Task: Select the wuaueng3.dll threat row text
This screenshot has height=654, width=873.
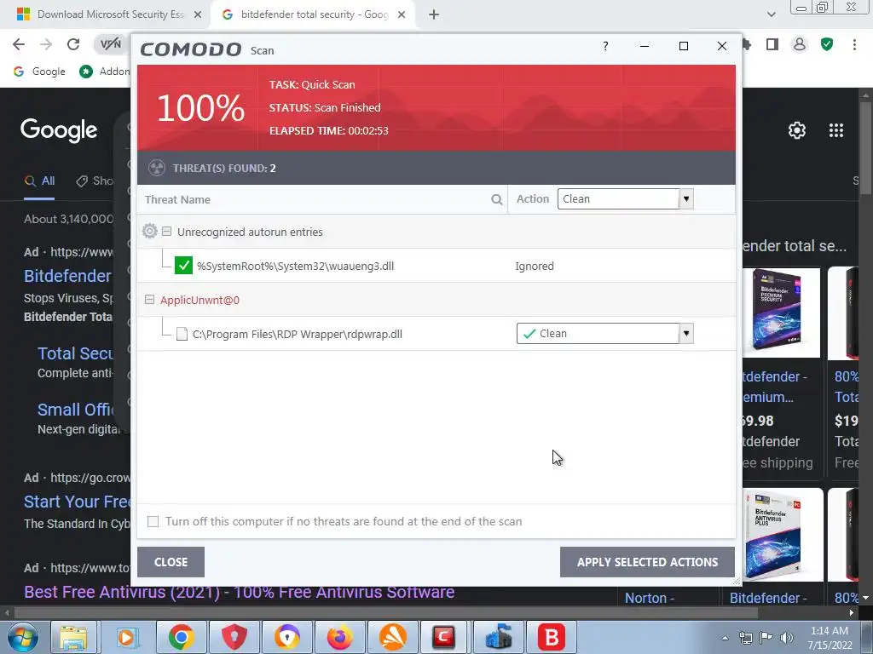Action: point(295,266)
